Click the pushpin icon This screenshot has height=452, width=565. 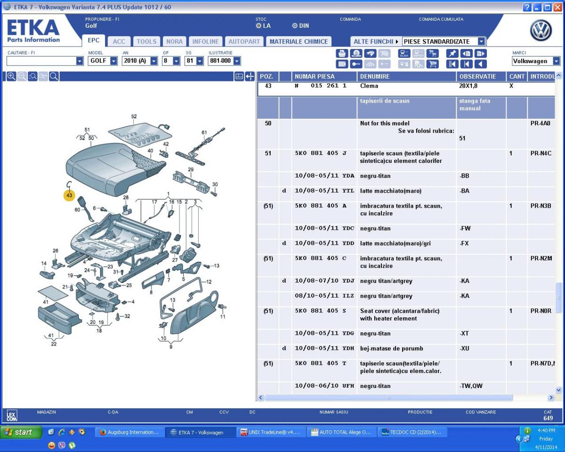tap(452, 54)
